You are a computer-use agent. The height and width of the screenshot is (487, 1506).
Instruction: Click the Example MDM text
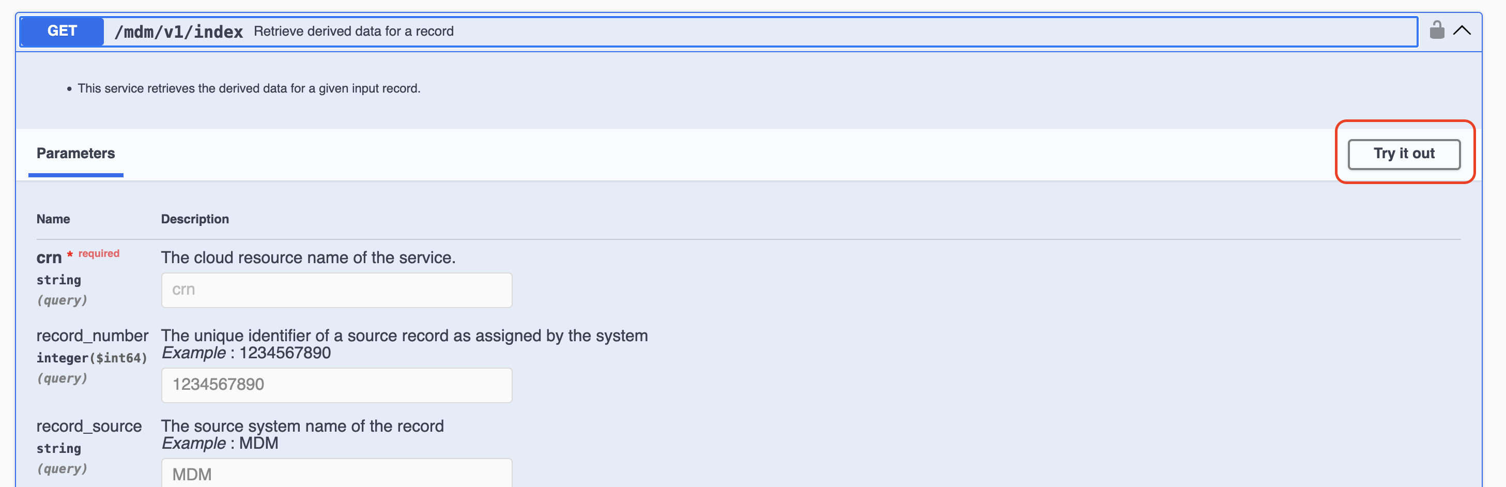point(219,443)
